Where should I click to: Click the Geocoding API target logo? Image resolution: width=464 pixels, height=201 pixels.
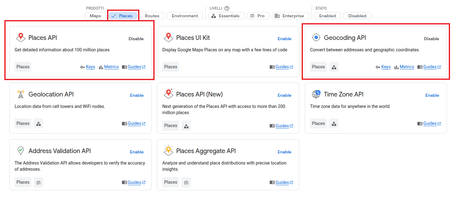pos(316,37)
